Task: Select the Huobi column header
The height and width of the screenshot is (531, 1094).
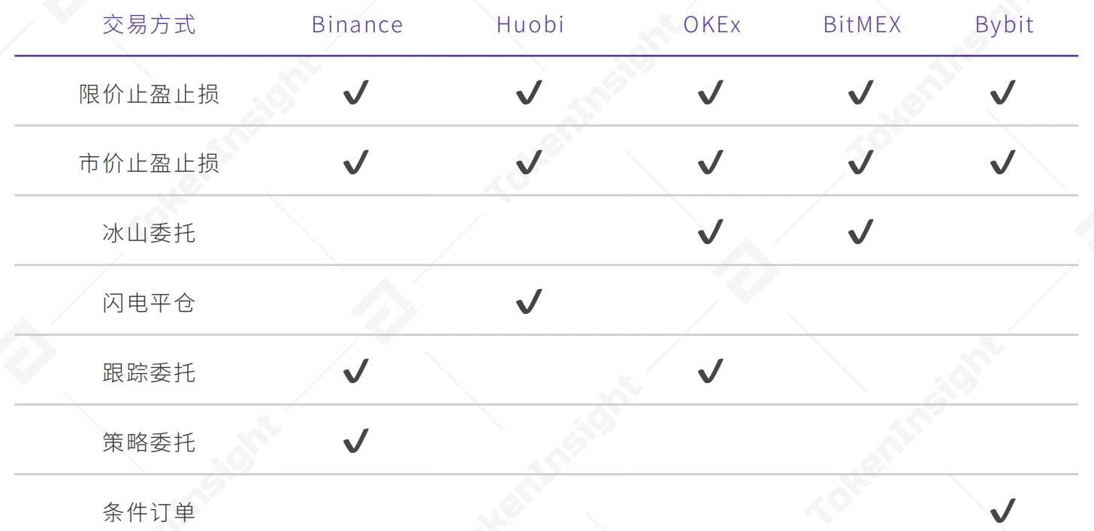Action: [x=530, y=25]
